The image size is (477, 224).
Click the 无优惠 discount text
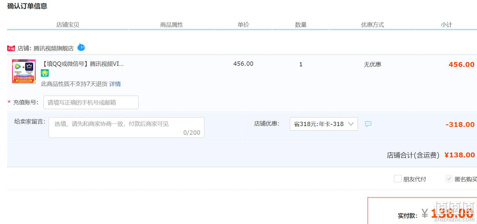coord(373,64)
